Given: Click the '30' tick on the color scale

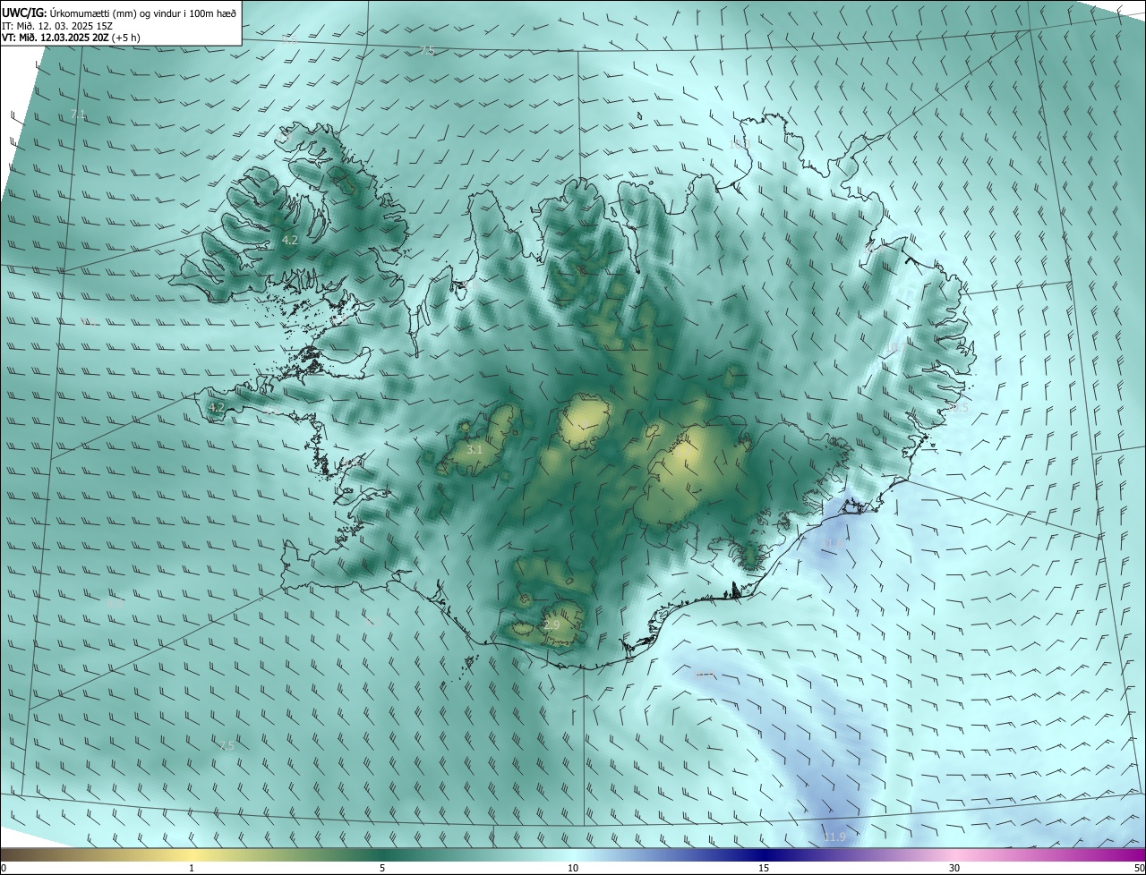Looking at the screenshot, I should click(x=954, y=868).
